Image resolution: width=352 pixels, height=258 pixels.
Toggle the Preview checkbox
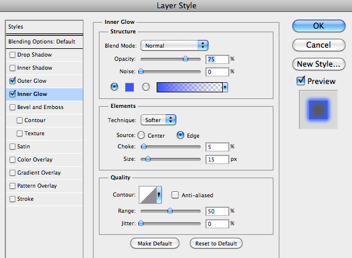pos(301,81)
